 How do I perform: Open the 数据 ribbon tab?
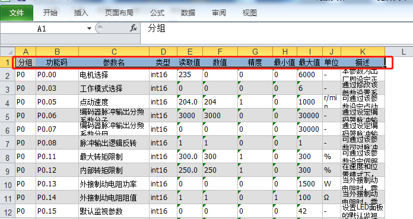188,12
